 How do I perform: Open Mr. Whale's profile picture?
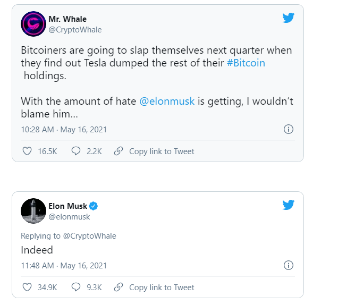[33, 24]
